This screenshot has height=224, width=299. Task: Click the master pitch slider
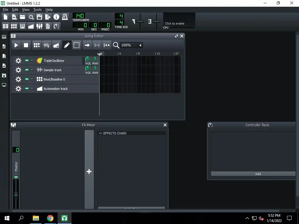click(157, 22)
